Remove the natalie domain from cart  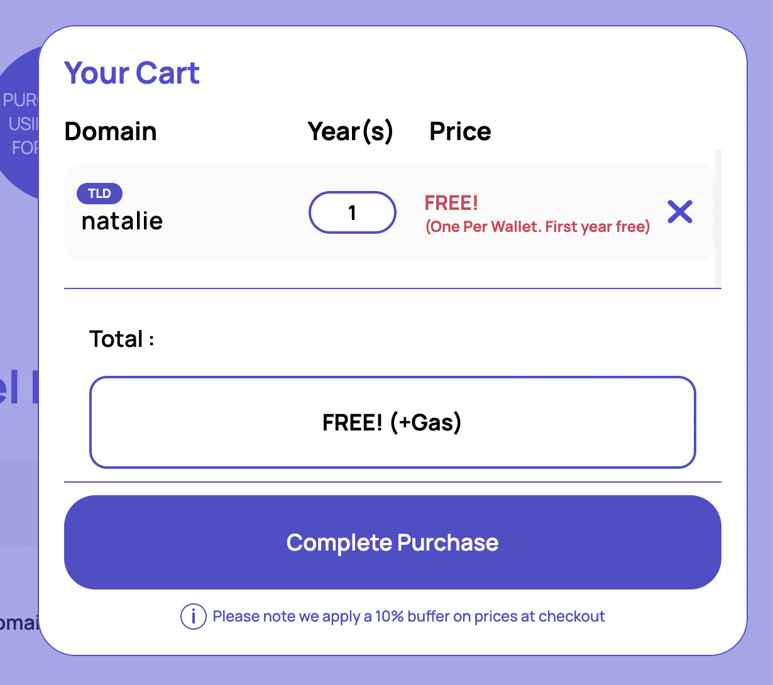[680, 212]
